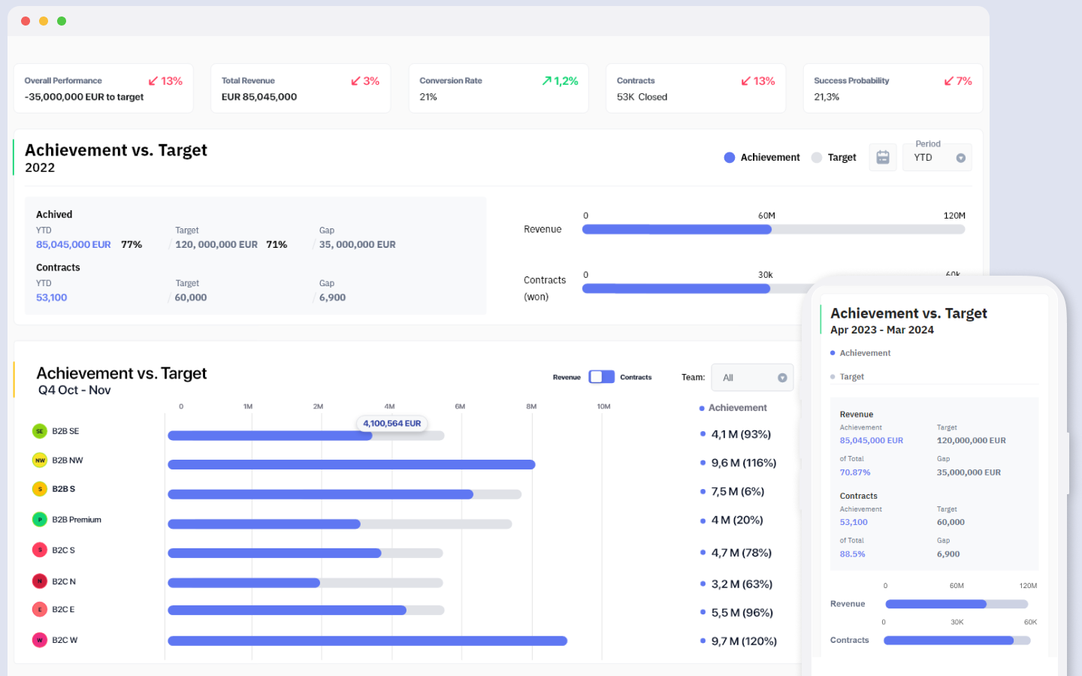The height and width of the screenshot is (676, 1082).
Task: Click the Contracts card down-trend arrow
Action: click(746, 81)
